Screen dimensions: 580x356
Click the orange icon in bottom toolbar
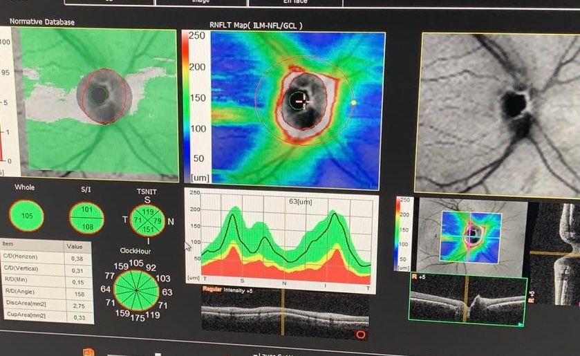tap(88, 353)
